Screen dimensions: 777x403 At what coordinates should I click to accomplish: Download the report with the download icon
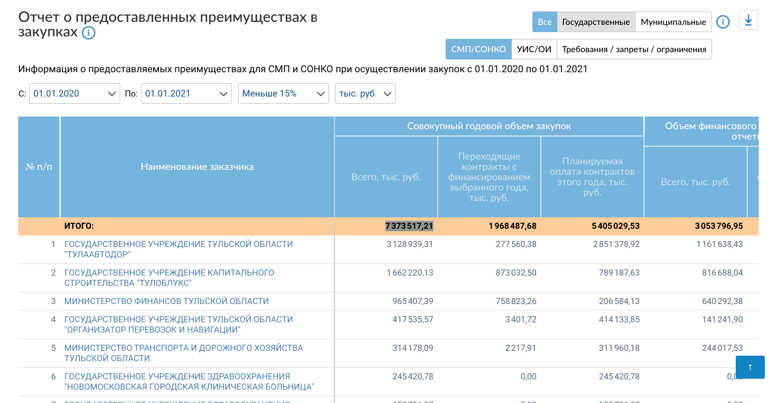pos(748,21)
